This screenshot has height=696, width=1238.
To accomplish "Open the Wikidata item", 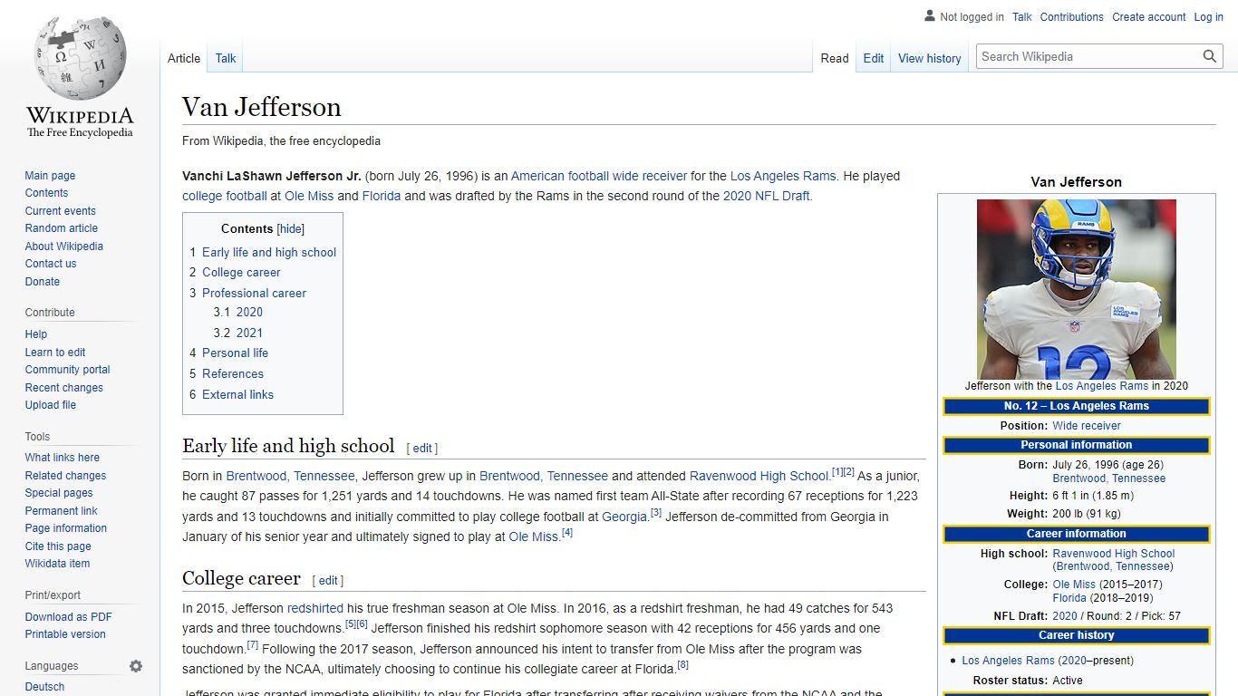I will tap(57, 564).
